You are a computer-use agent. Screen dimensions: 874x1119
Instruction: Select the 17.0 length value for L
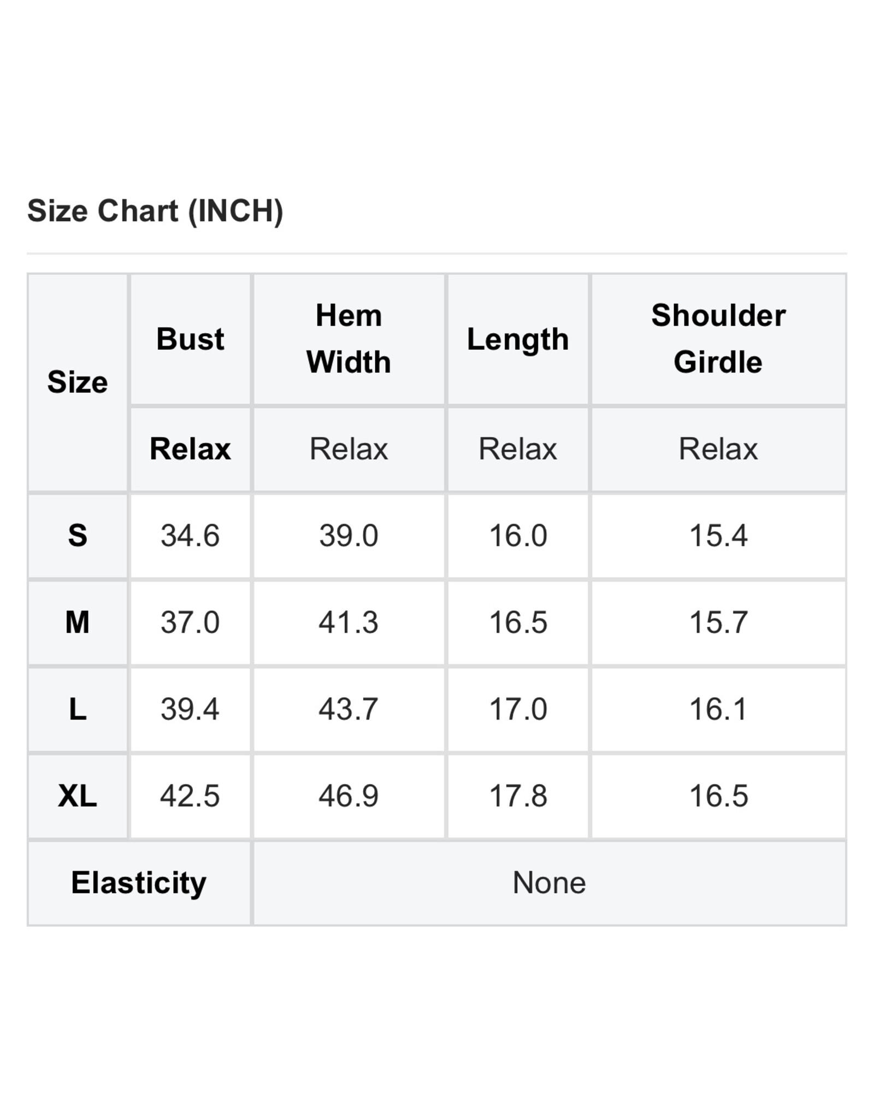pyautogui.click(x=518, y=709)
